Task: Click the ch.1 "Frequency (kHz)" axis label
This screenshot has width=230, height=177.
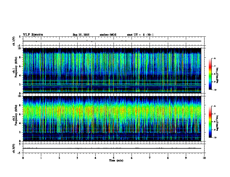Action: pyautogui.click(x=16, y=67)
